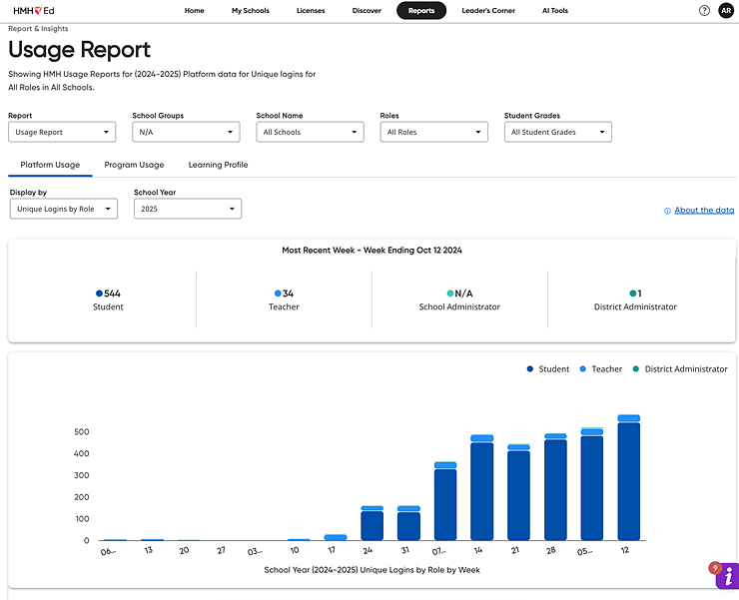Screen dimensions: 739x600
Task: Switch to the Platform Usage tab
Action: click(50, 165)
